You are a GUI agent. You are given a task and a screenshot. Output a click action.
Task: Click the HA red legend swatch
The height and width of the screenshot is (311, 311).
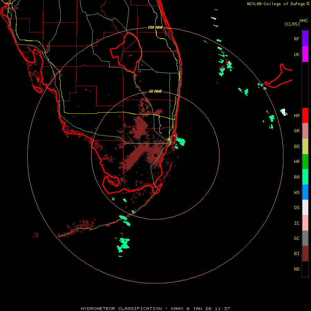[305, 115]
